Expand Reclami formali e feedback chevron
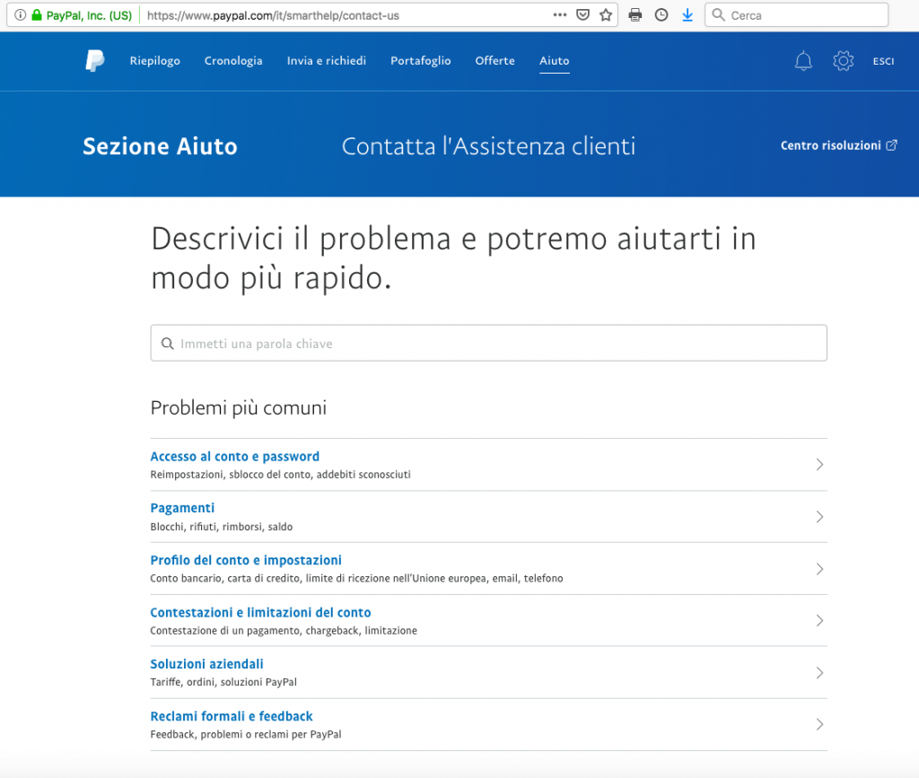The width and height of the screenshot is (919, 778). click(x=819, y=725)
